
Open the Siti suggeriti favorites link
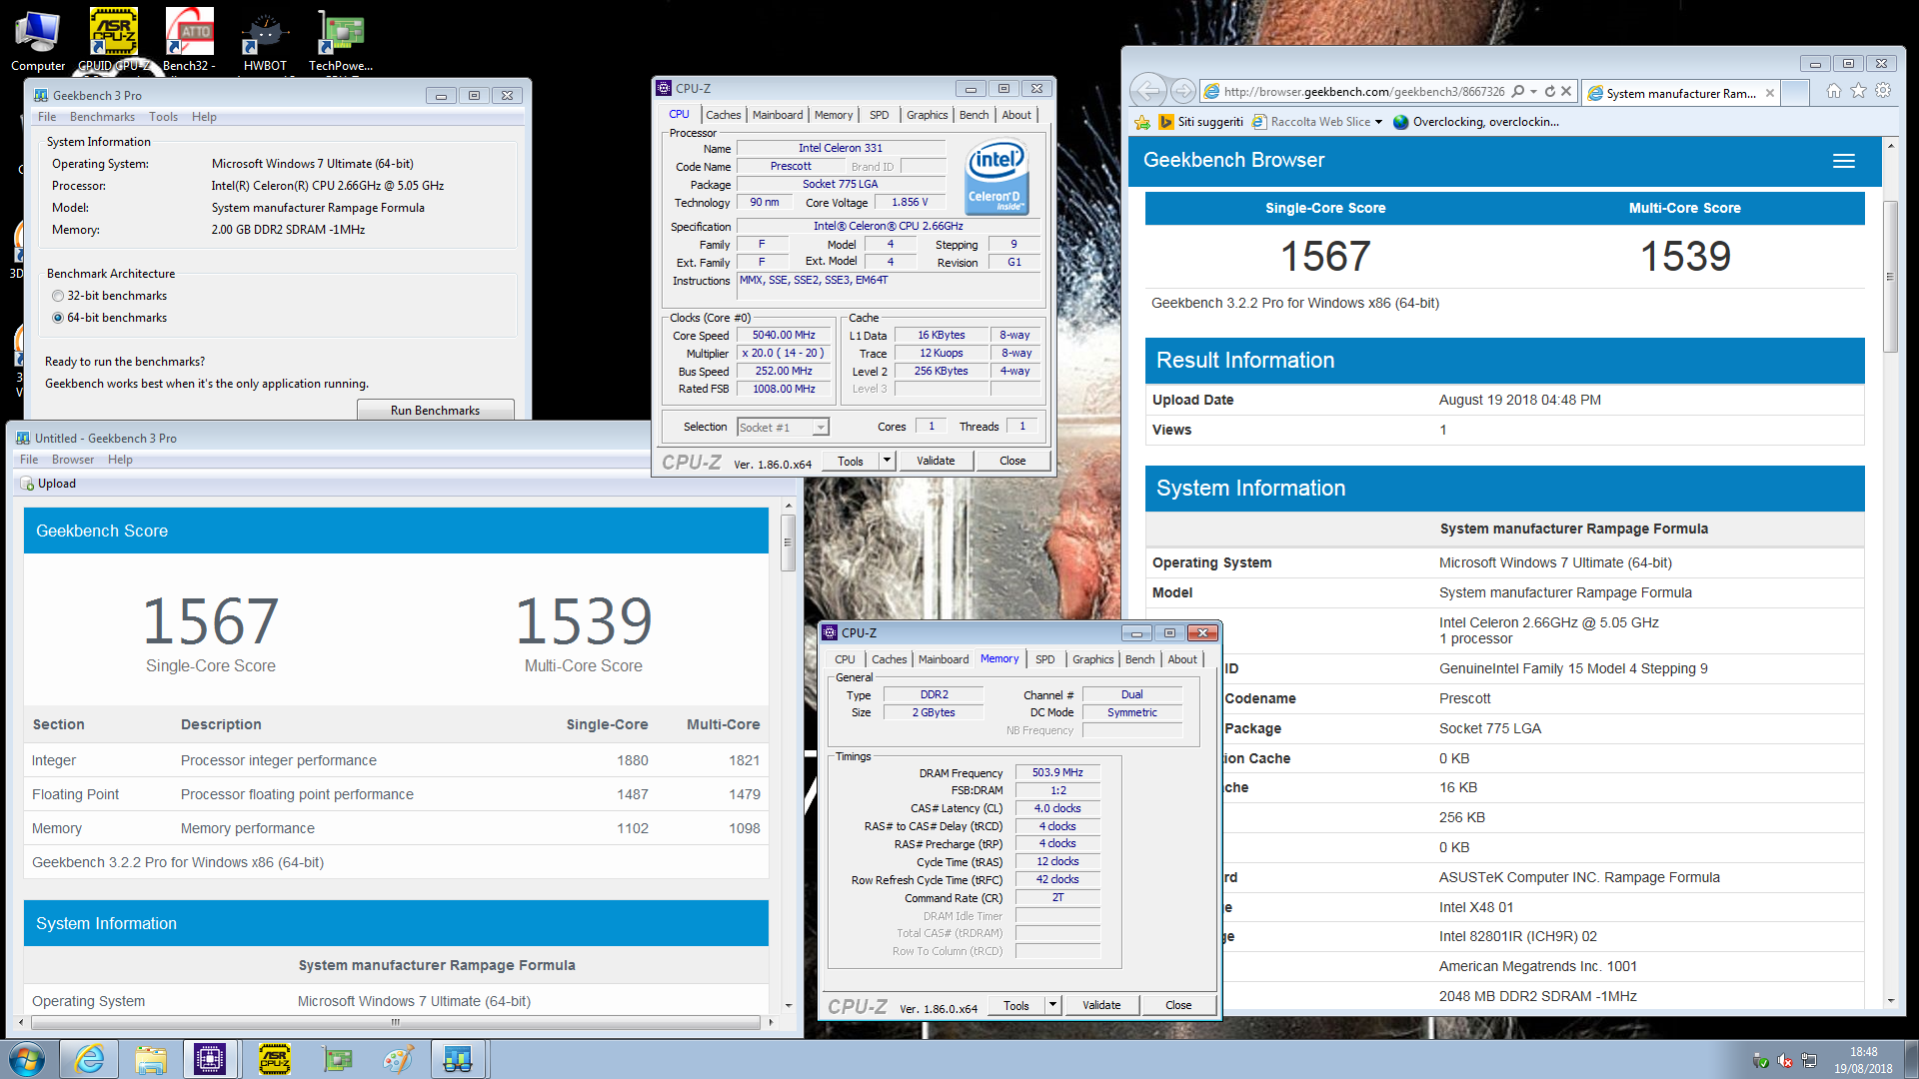[1200, 122]
